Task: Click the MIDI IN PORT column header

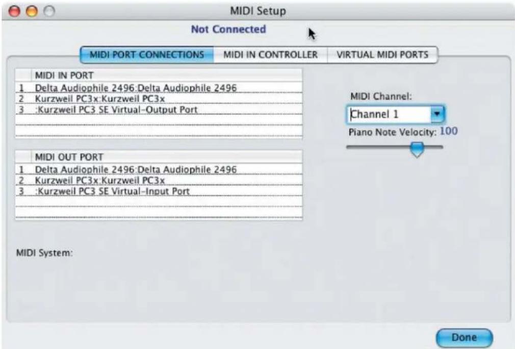Action: (x=167, y=75)
